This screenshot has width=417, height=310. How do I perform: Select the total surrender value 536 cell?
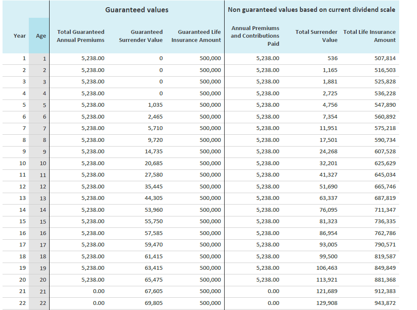point(332,58)
